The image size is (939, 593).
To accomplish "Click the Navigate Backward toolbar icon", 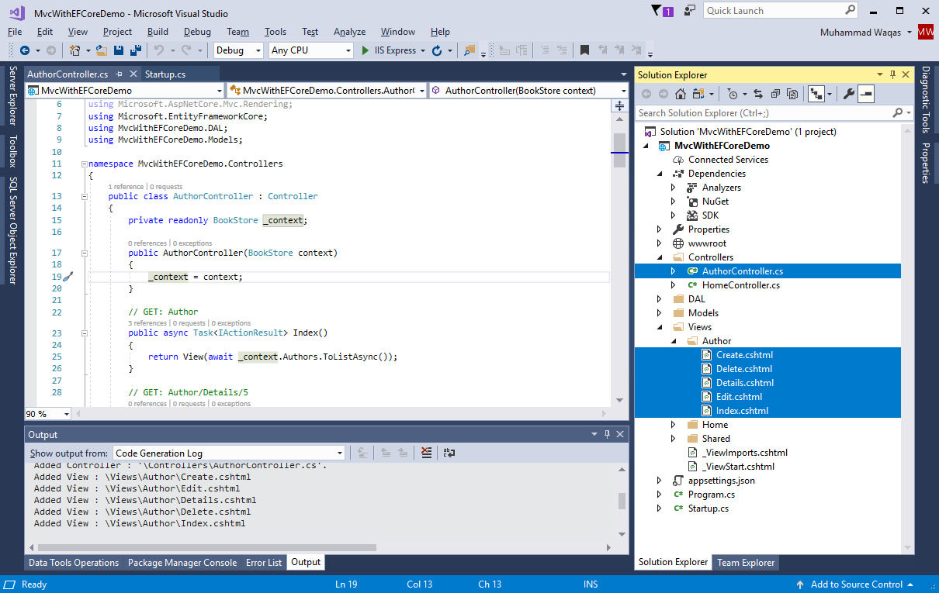I will coord(24,50).
